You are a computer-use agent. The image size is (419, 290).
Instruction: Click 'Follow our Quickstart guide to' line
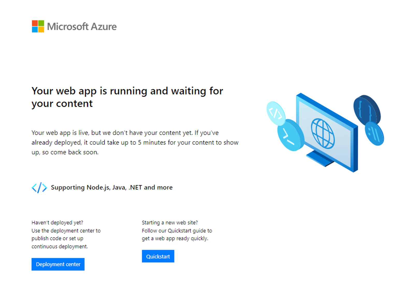(x=177, y=231)
